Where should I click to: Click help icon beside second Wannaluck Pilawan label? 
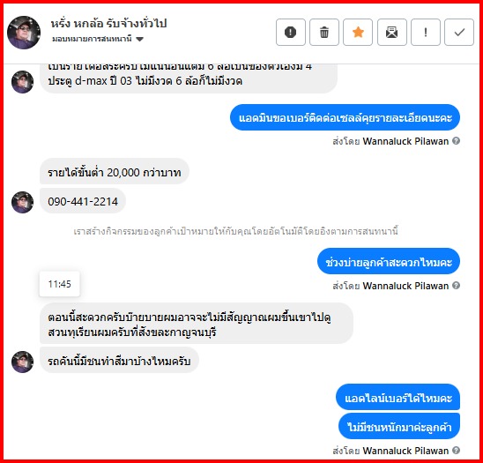457,286
